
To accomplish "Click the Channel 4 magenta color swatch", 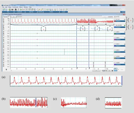I will pos(115,40).
